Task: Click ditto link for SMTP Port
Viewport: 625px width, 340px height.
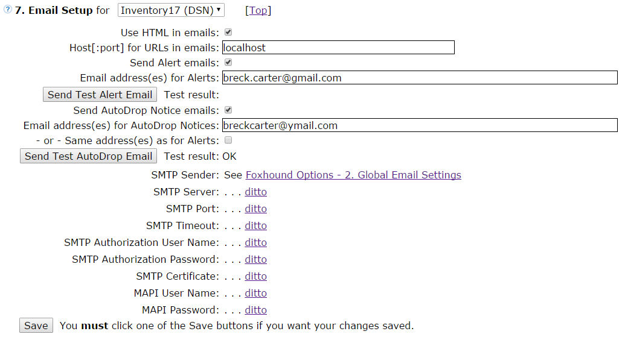Action: (x=255, y=209)
